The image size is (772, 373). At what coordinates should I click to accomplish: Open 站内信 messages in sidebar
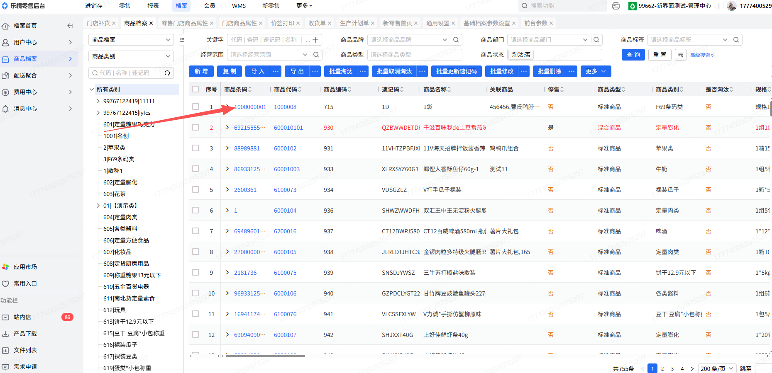[22, 317]
